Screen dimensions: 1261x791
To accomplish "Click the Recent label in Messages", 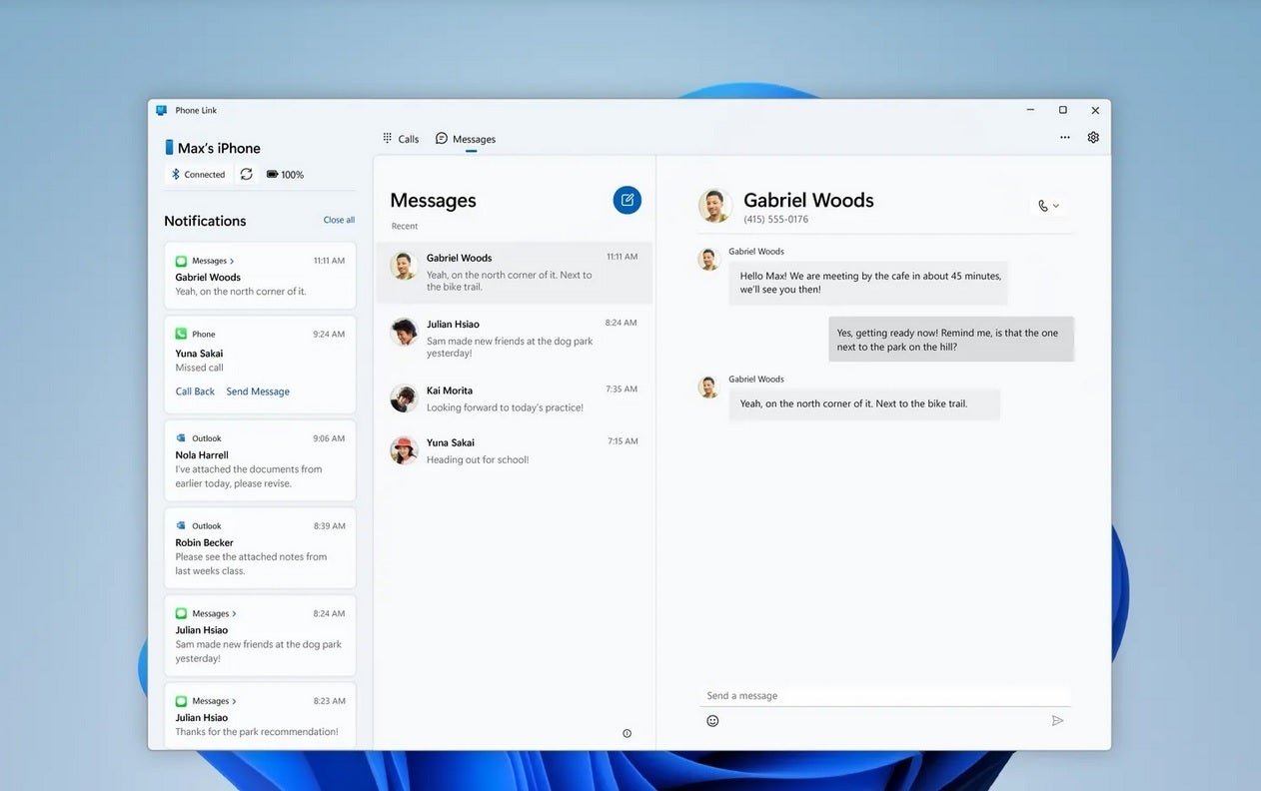I will coord(405,227).
